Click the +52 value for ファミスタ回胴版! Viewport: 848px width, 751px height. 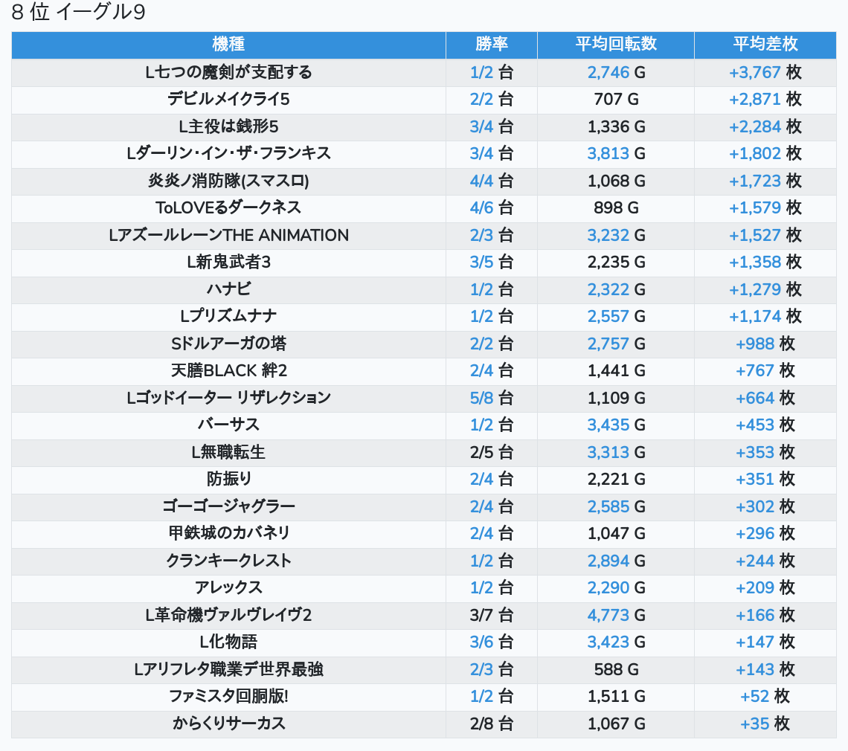click(x=755, y=697)
